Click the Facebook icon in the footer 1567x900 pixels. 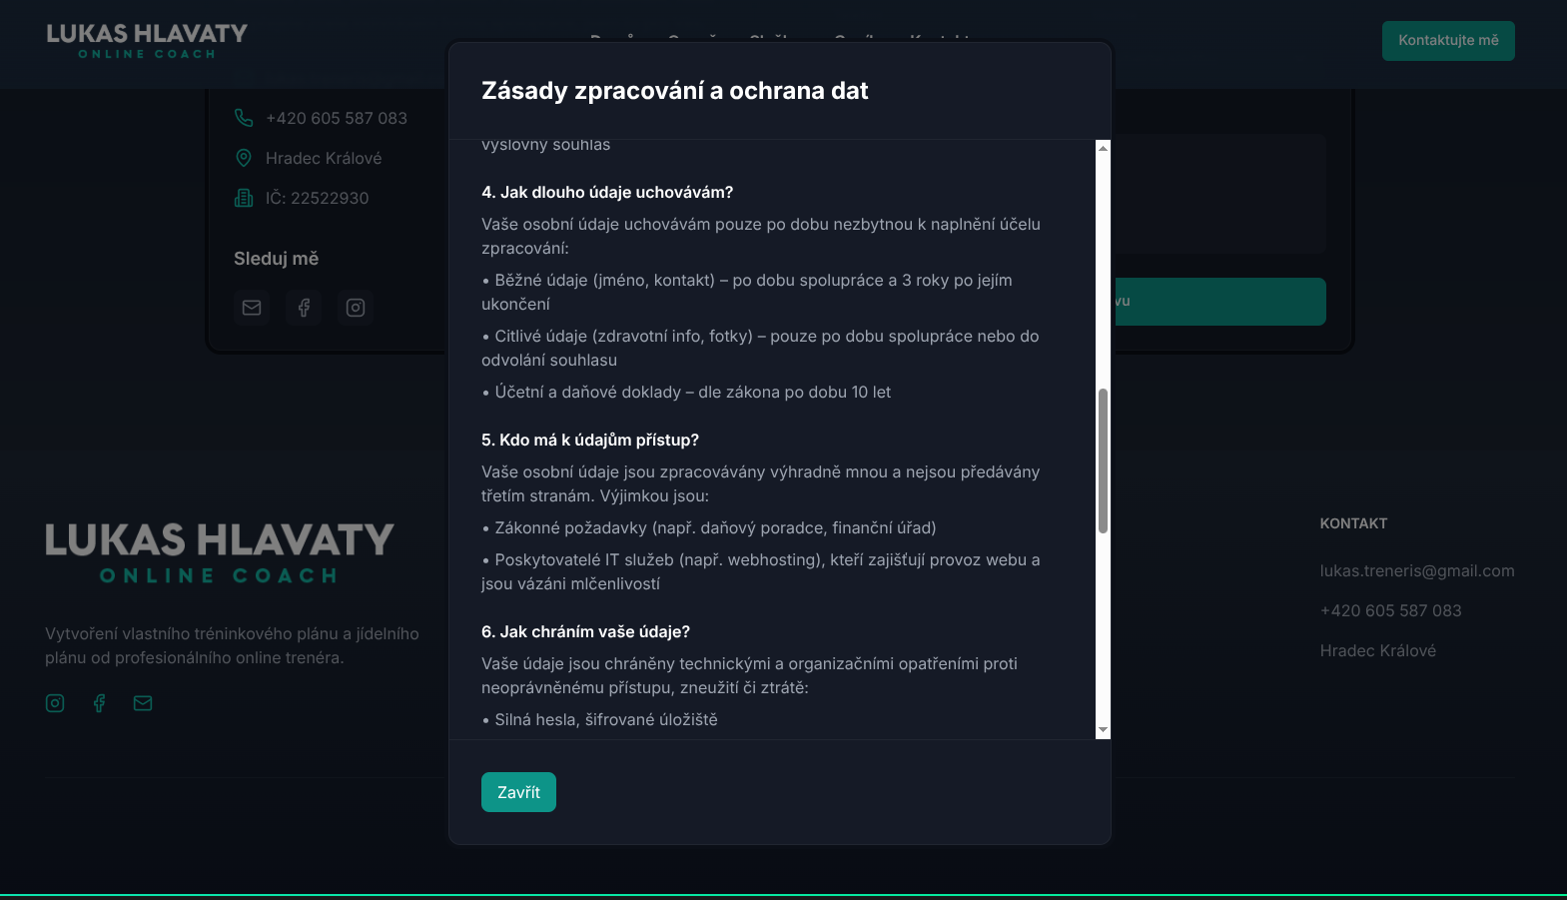99,703
